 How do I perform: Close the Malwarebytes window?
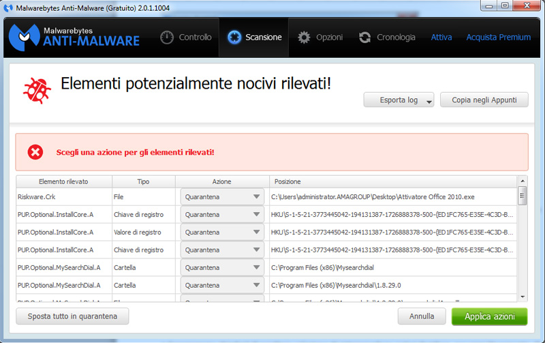coord(527,5)
